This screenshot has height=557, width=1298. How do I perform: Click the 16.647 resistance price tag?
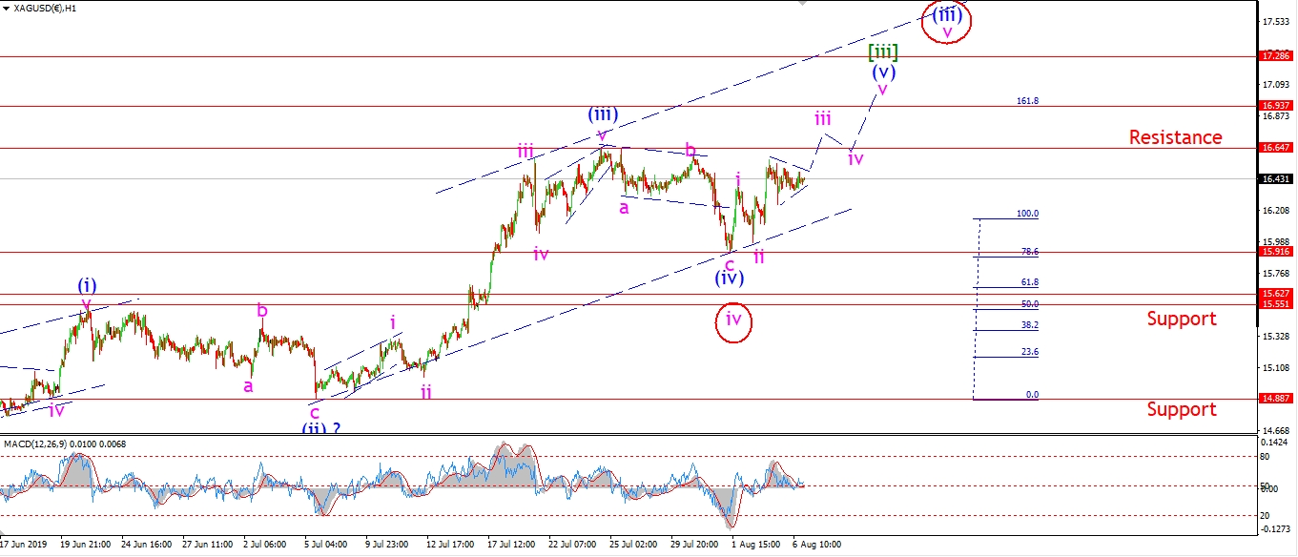1276,149
